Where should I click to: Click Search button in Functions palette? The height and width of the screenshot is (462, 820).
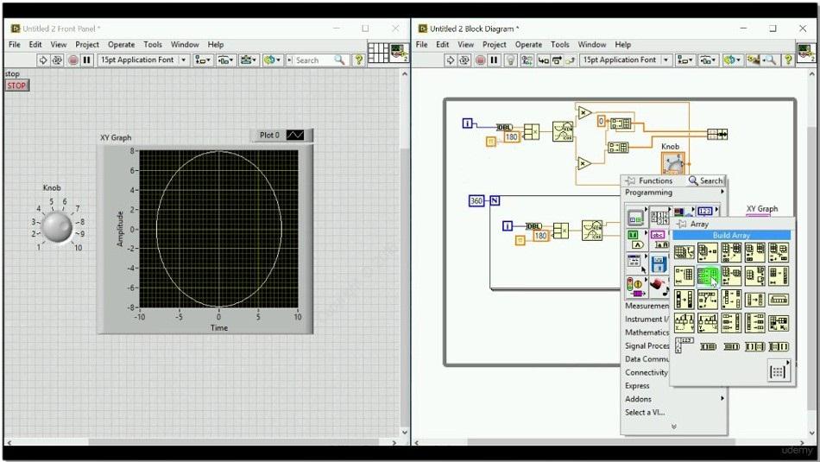coord(706,180)
